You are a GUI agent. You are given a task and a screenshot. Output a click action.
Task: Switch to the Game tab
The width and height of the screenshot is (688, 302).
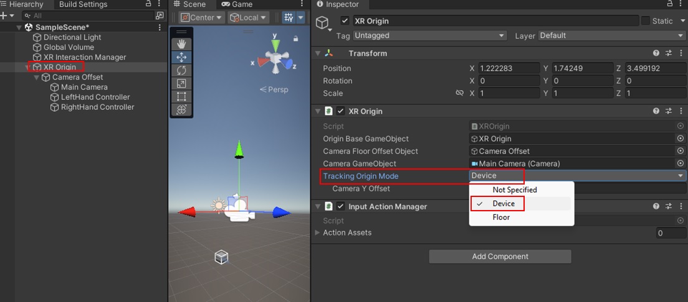(237, 4)
